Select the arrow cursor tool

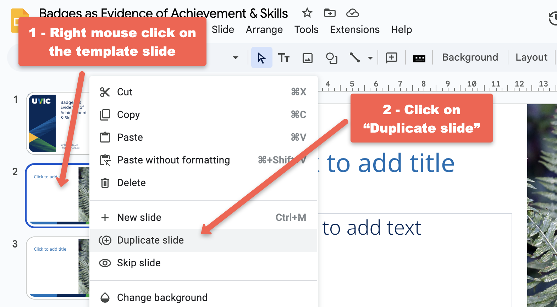(x=261, y=57)
